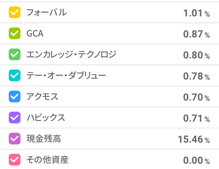Click the 1.01% allocation value
Image resolution: width=219 pixels, height=169 pixels.
tap(197, 13)
